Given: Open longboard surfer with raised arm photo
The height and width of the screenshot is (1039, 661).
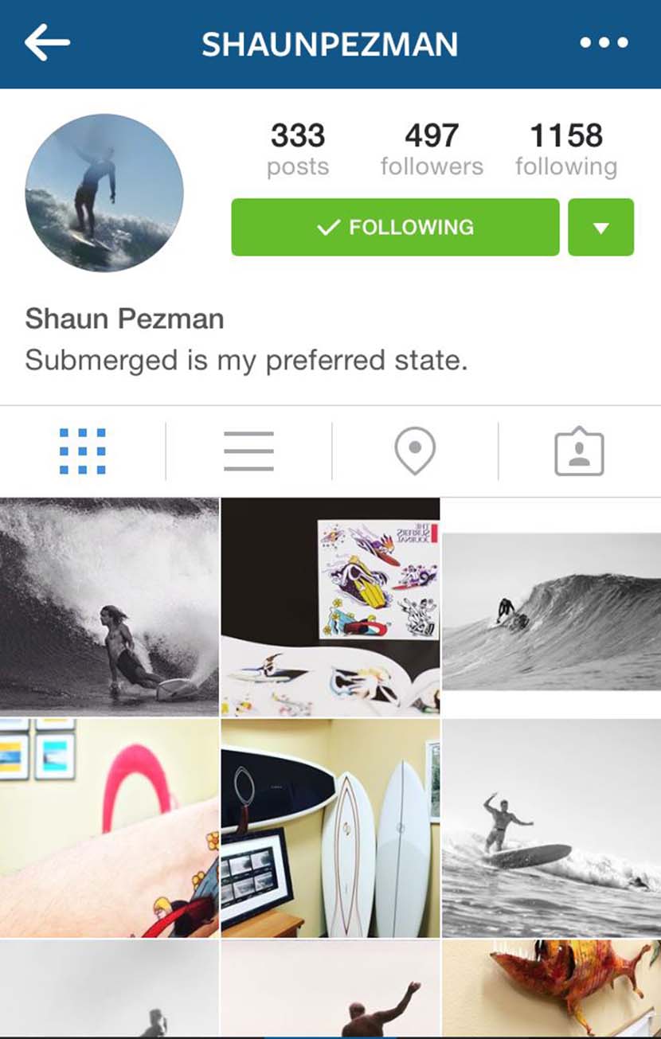Looking at the screenshot, I should (552, 828).
